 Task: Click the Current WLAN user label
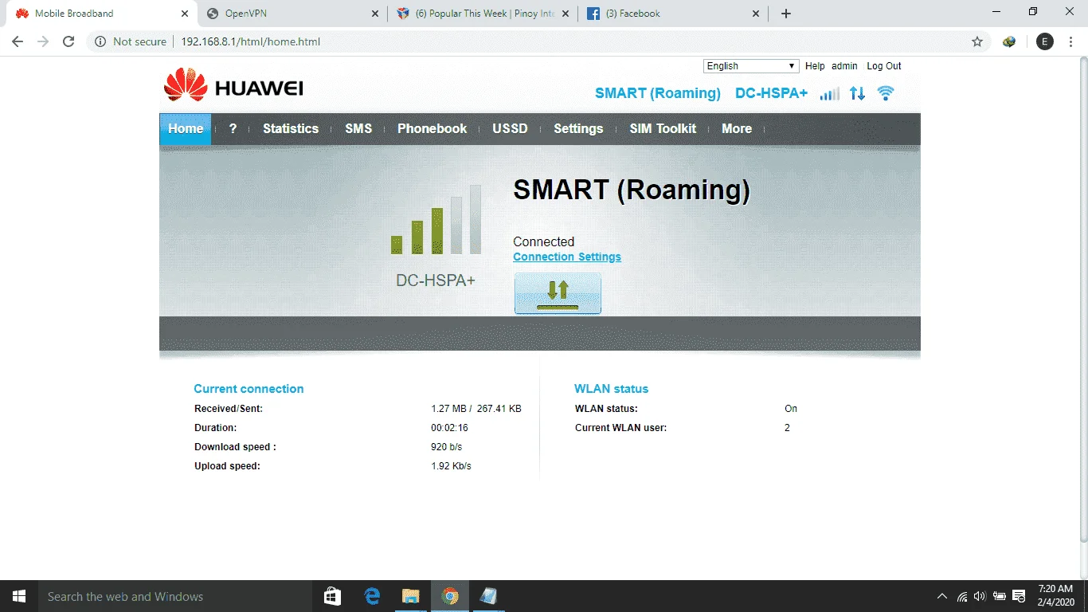[x=621, y=428]
